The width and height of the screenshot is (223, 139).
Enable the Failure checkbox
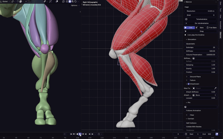pos(189,80)
